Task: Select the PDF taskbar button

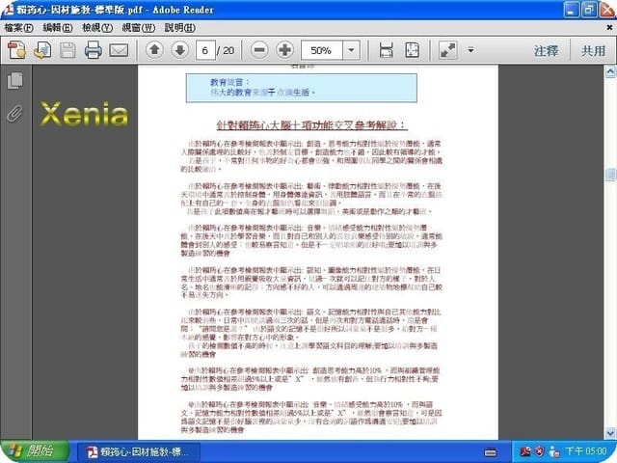Action: click(x=139, y=451)
